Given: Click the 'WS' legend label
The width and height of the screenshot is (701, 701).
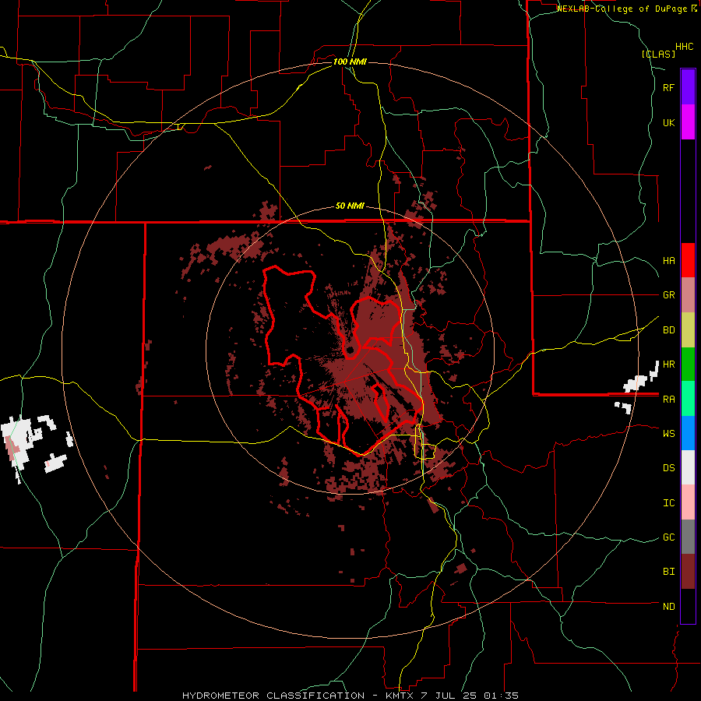Looking at the screenshot, I should [669, 434].
